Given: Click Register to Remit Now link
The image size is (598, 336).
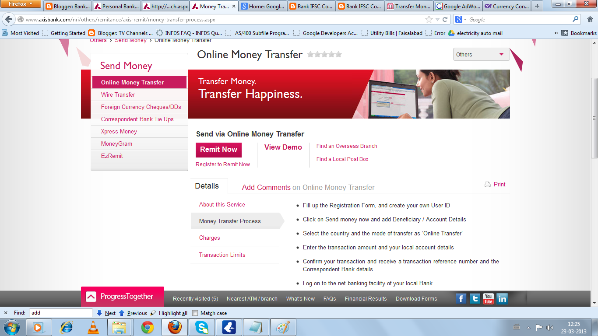Looking at the screenshot, I should [x=223, y=164].
